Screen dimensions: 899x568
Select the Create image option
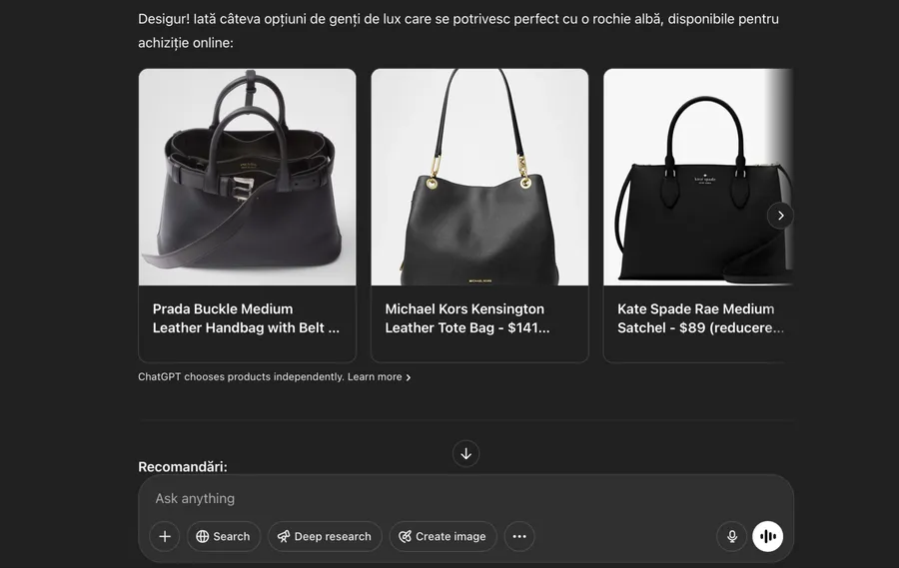[x=443, y=536]
